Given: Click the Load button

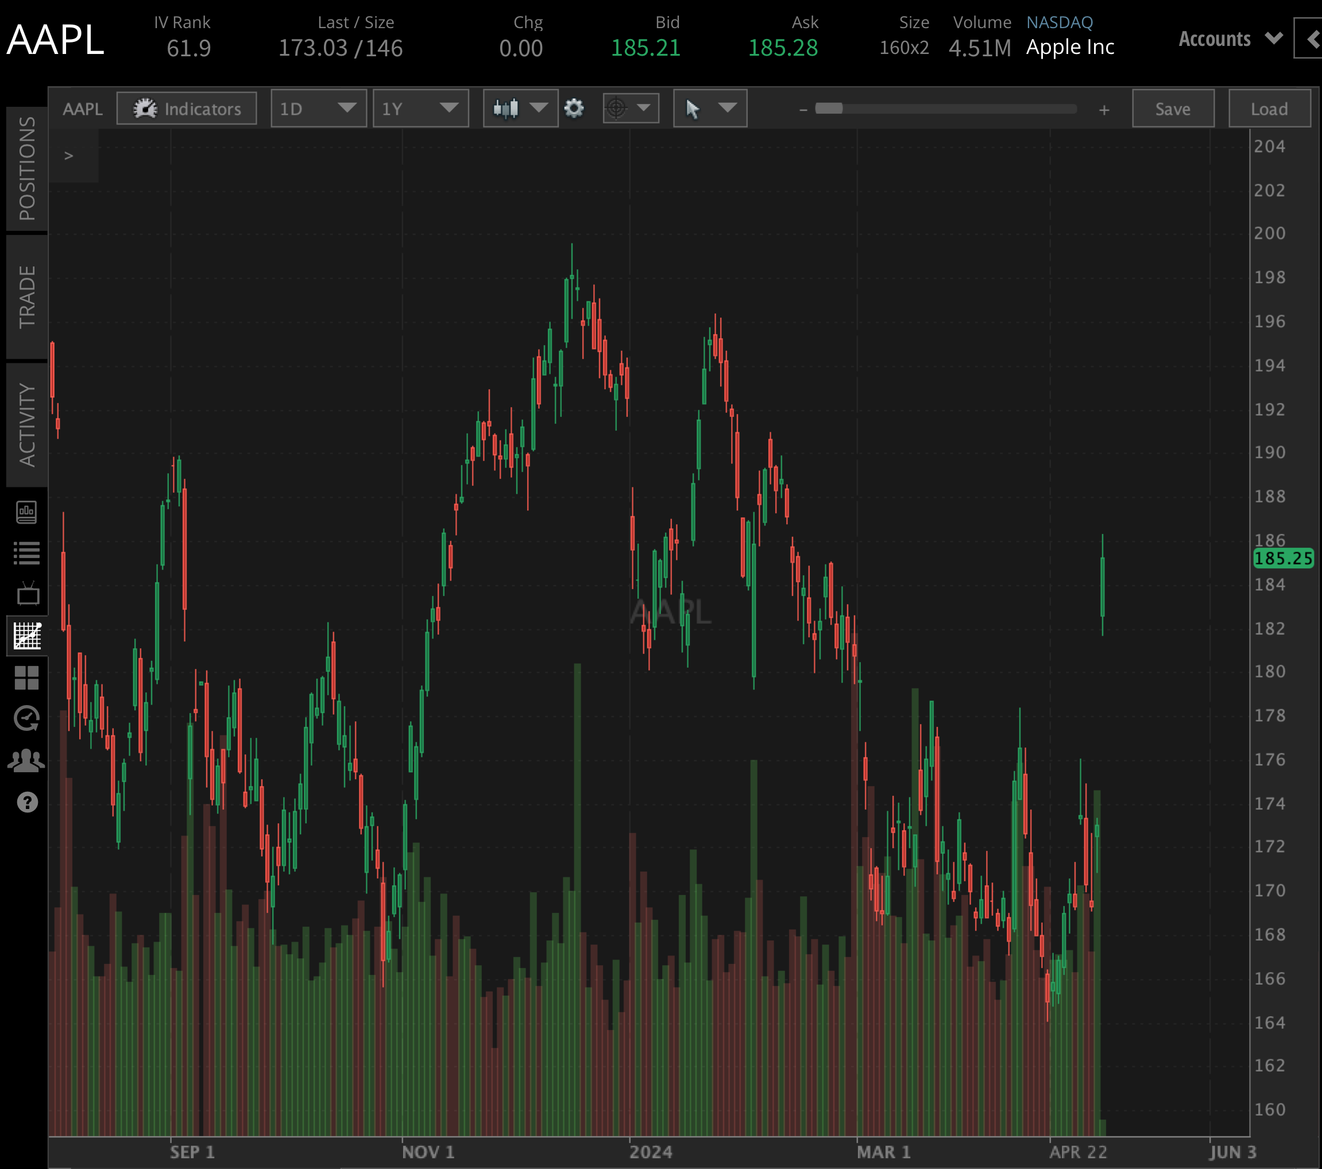Looking at the screenshot, I should click(1269, 108).
